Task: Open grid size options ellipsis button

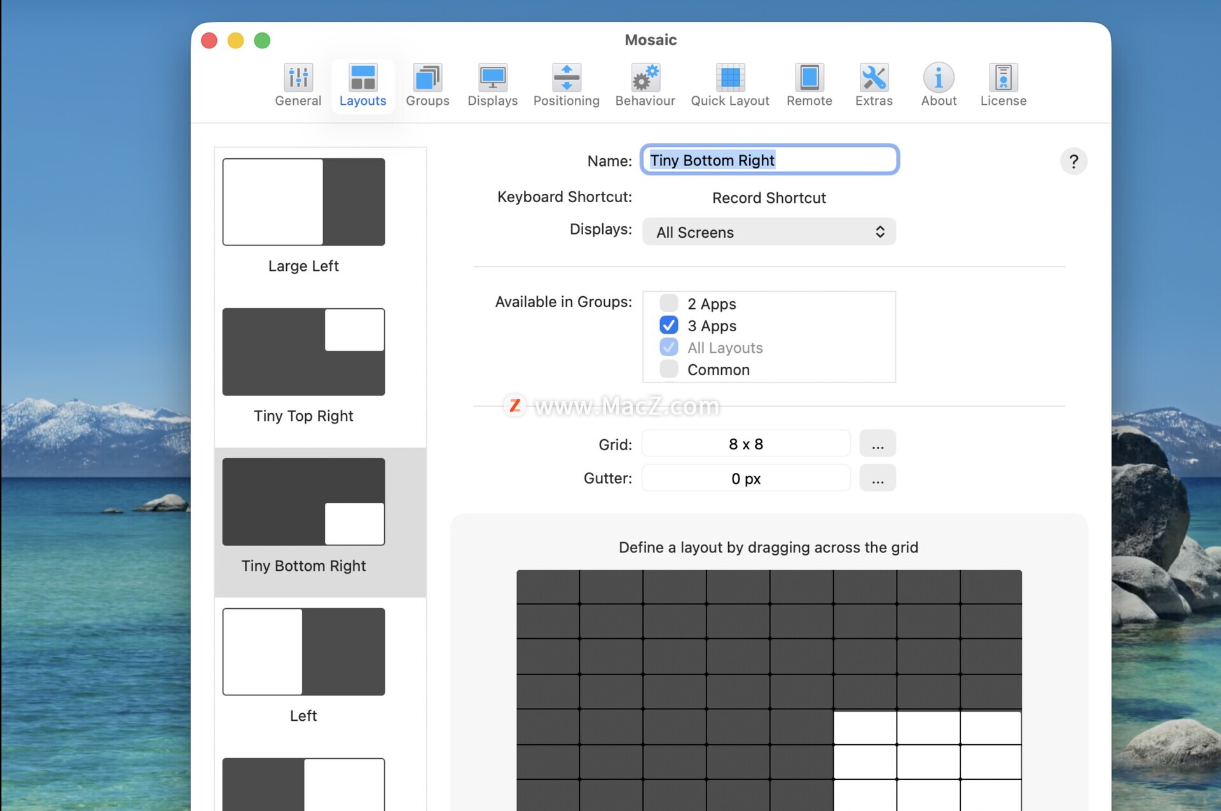Action: tap(877, 444)
